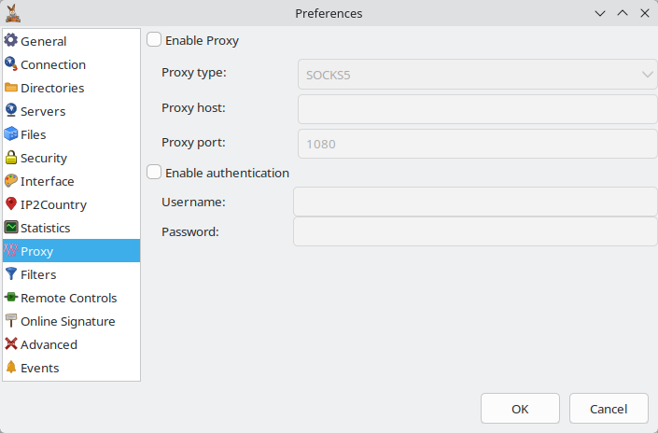Click the General gear icon
Image resolution: width=658 pixels, height=433 pixels.
pos(11,40)
